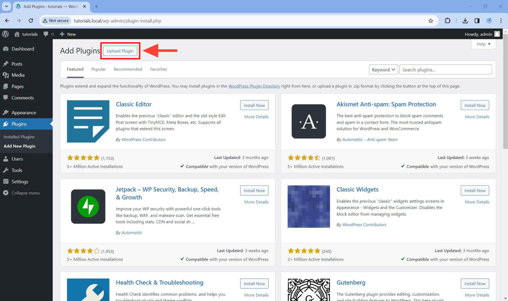Viewport: 508px width, 301px height.
Task: Follow the WordPress Plugin Directory link
Action: pos(254,86)
